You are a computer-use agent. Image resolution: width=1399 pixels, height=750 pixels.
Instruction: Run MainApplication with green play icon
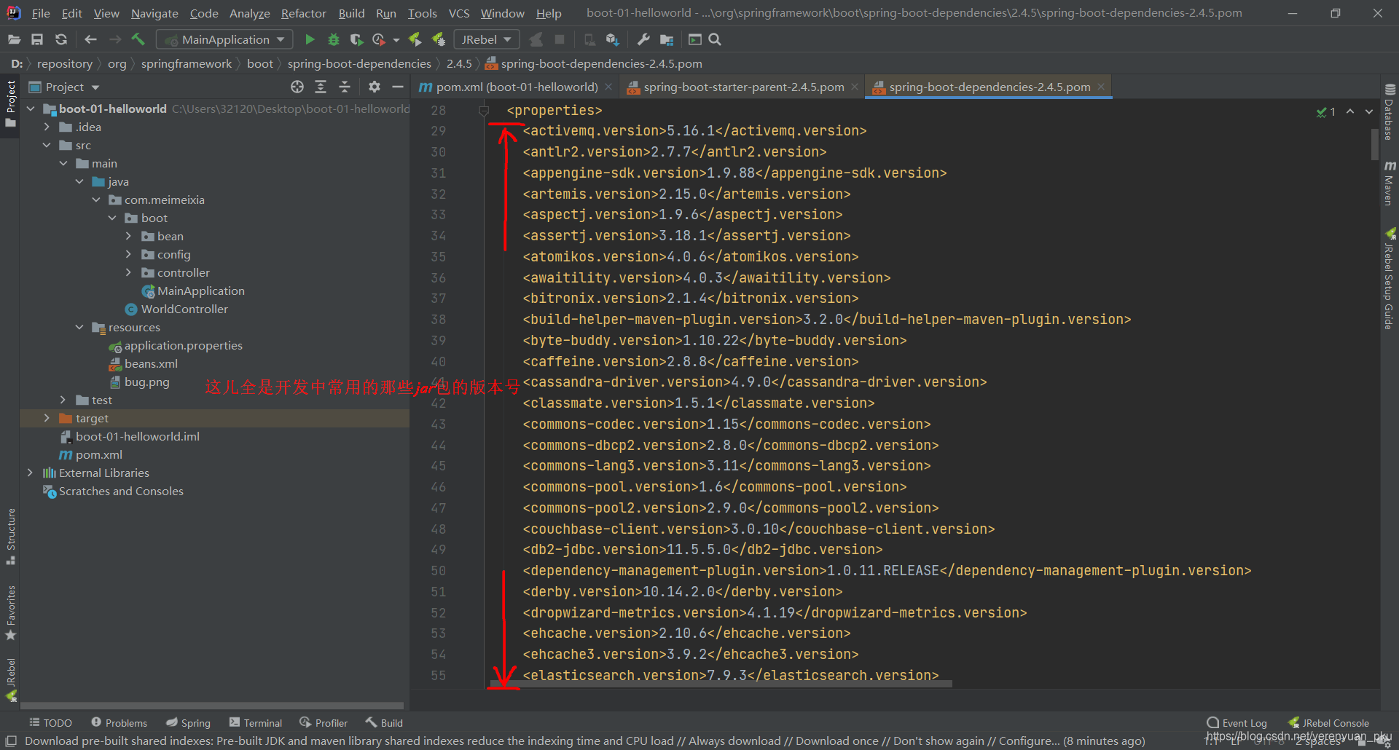tap(310, 39)
